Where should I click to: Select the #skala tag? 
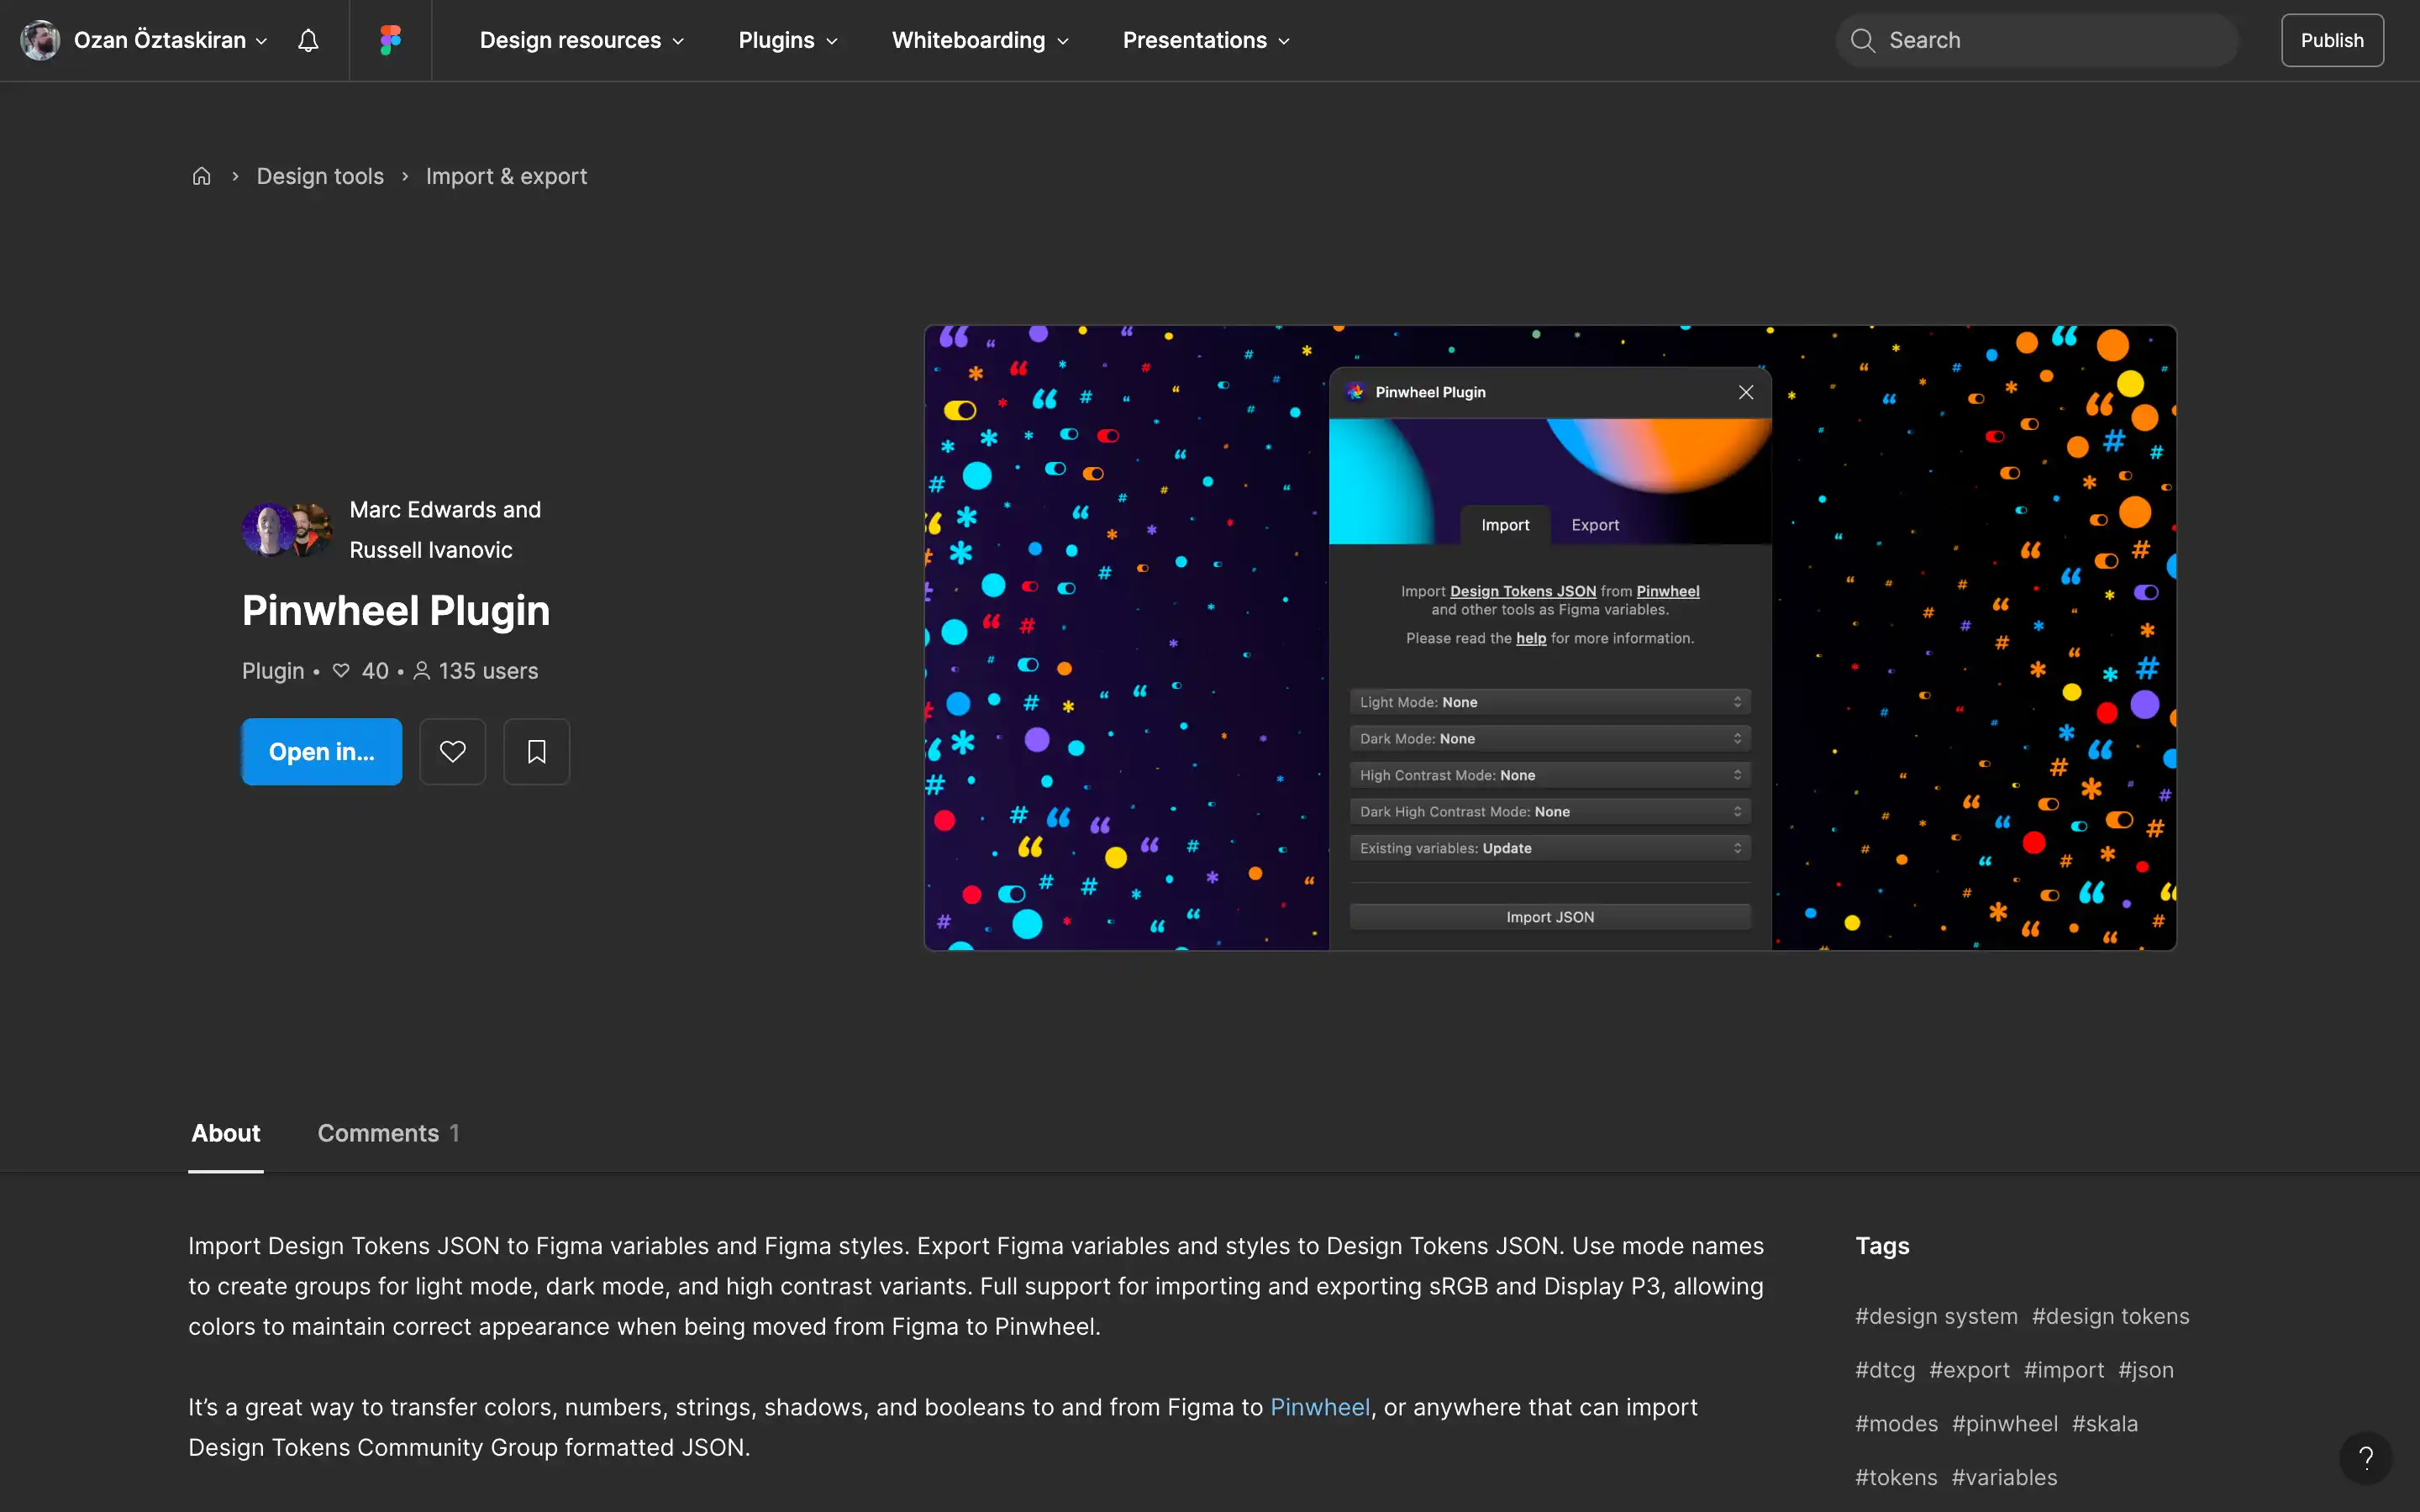tap(2105, 1423)
